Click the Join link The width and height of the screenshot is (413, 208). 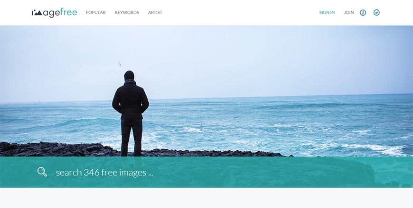[349, 13]
